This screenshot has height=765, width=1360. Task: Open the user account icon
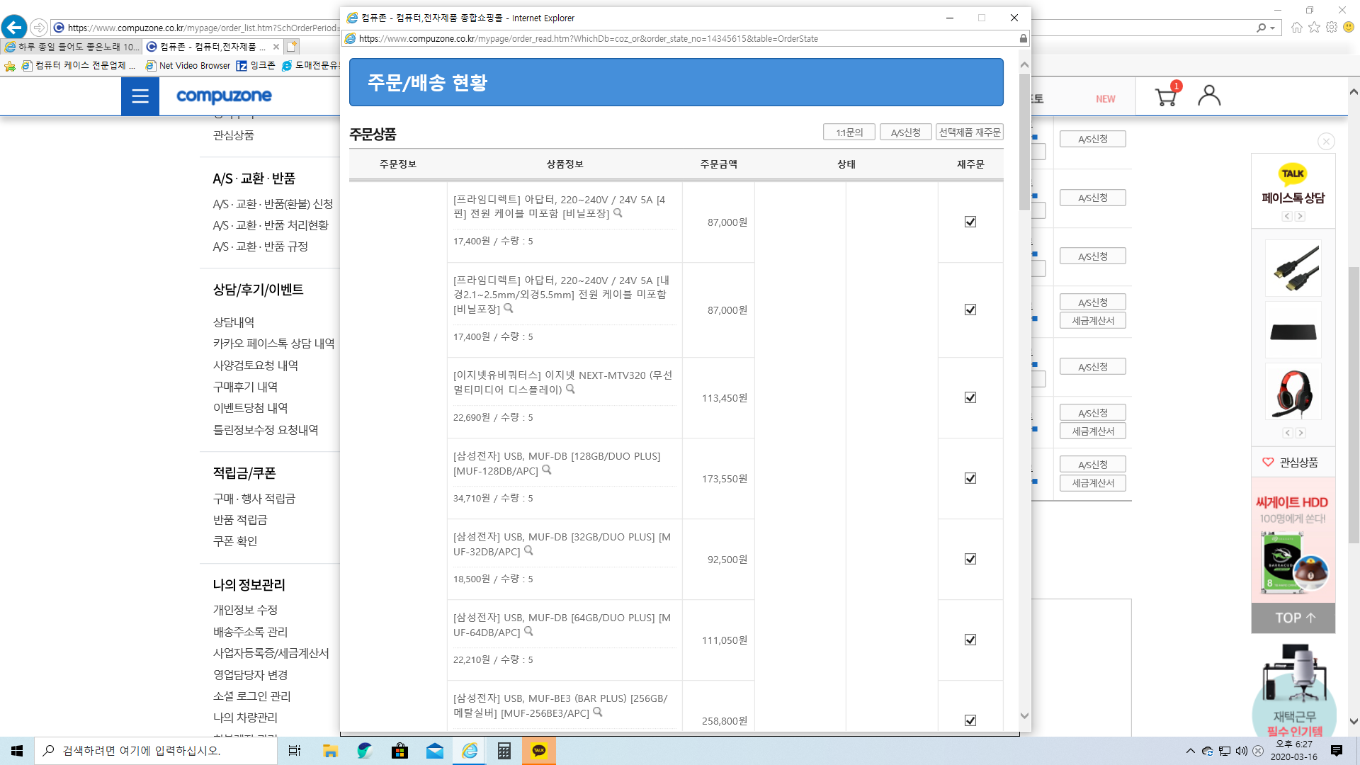coord(1209,96)
